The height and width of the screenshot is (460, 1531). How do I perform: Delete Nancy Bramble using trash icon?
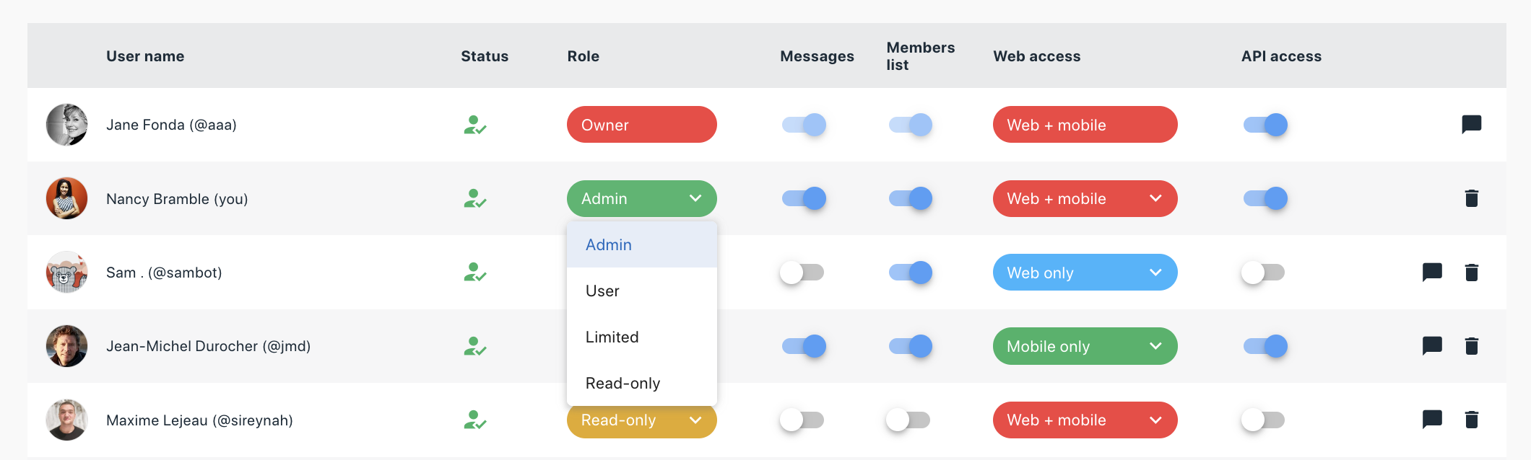point(1471,198)
